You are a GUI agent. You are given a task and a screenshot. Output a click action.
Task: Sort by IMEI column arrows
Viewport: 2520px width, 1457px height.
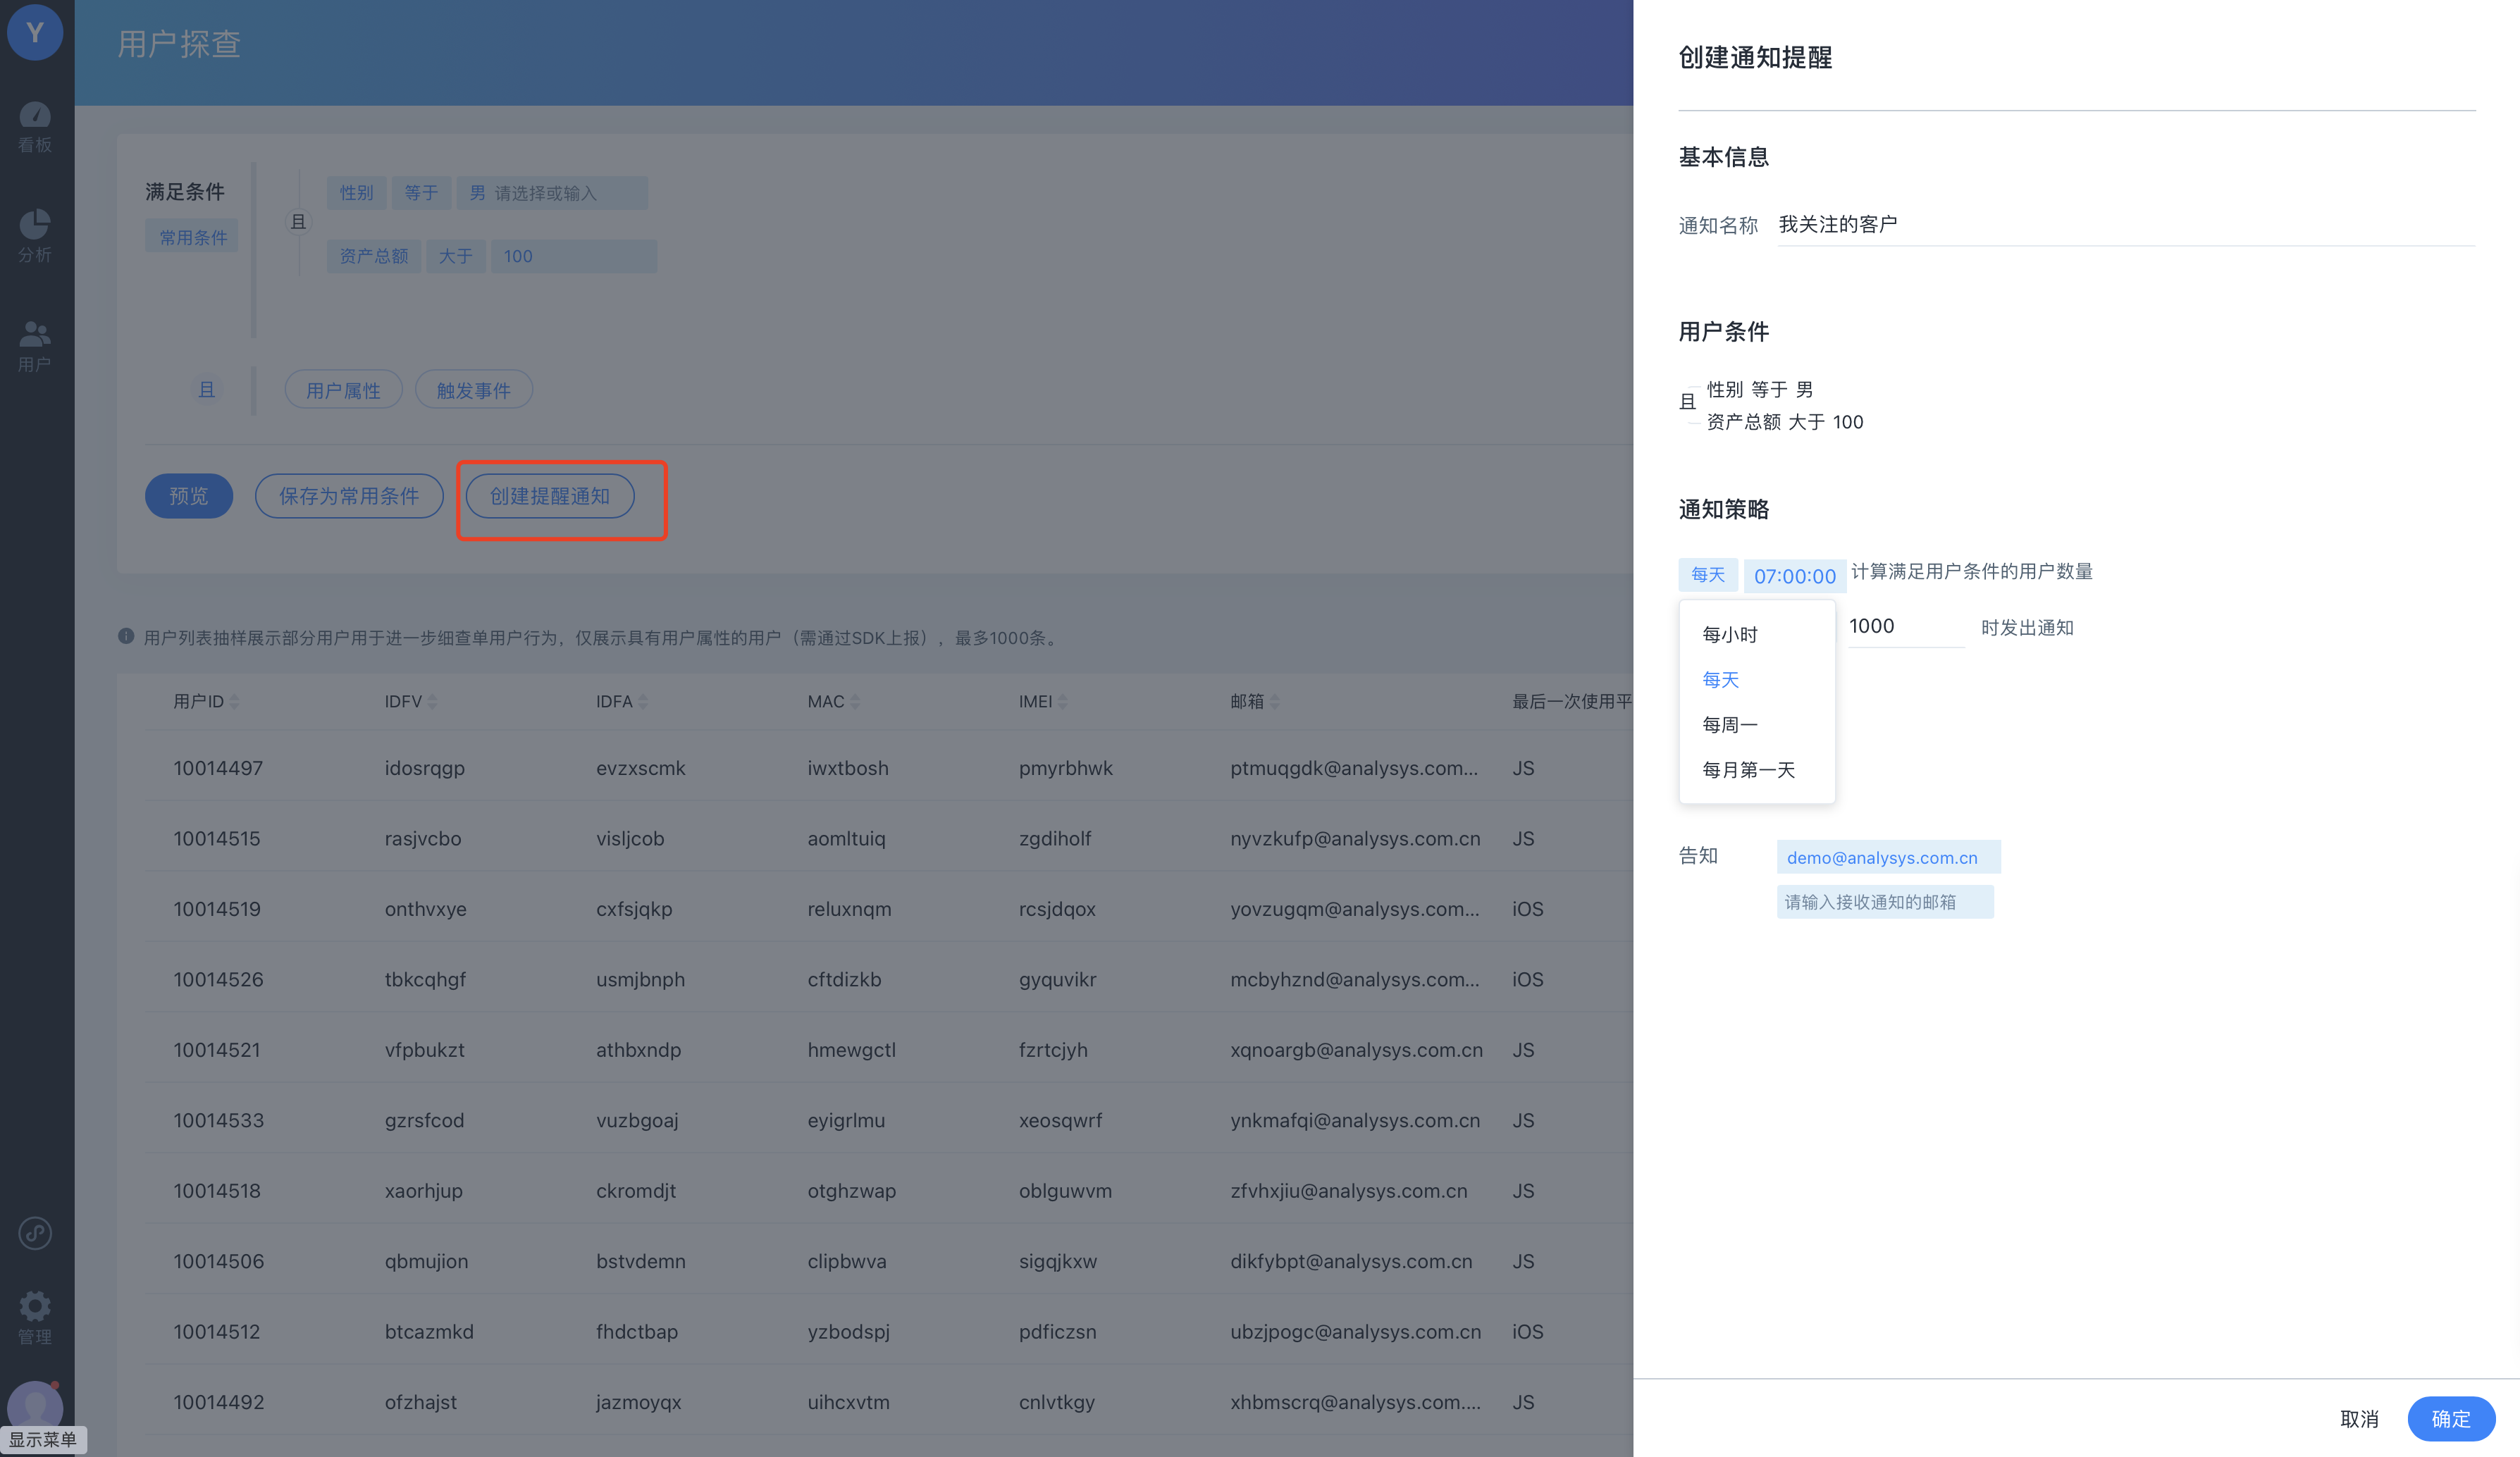[x=1063, y=702]
